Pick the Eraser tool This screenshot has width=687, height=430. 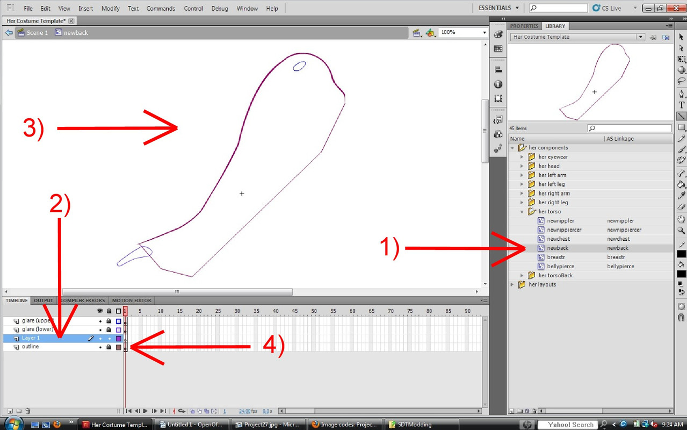click(x=681, y=207)
